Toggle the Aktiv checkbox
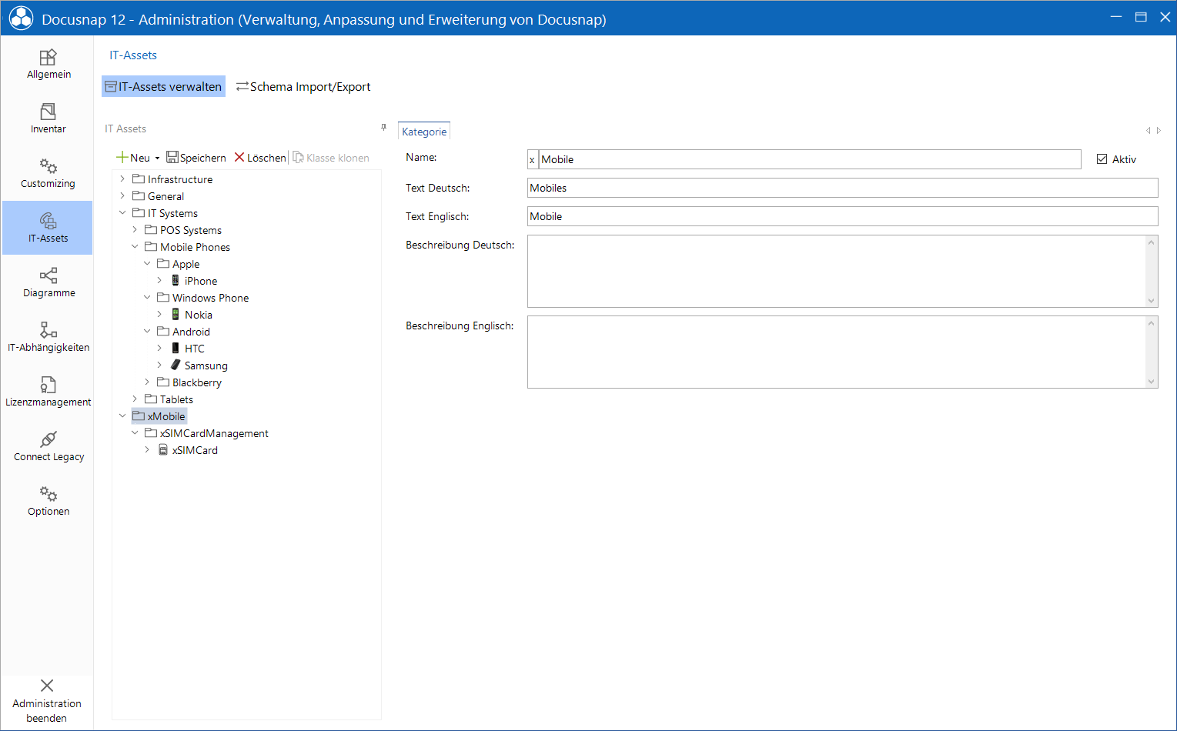 [1102, 159]
